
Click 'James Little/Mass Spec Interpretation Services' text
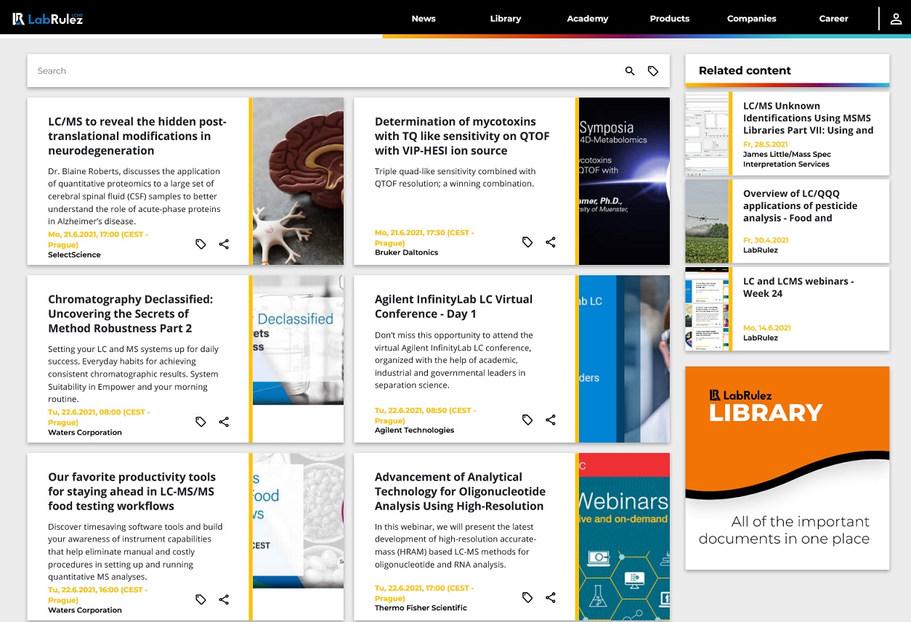787,159
